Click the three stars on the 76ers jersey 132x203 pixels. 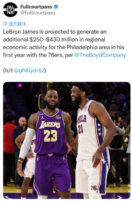pos(100,129)
